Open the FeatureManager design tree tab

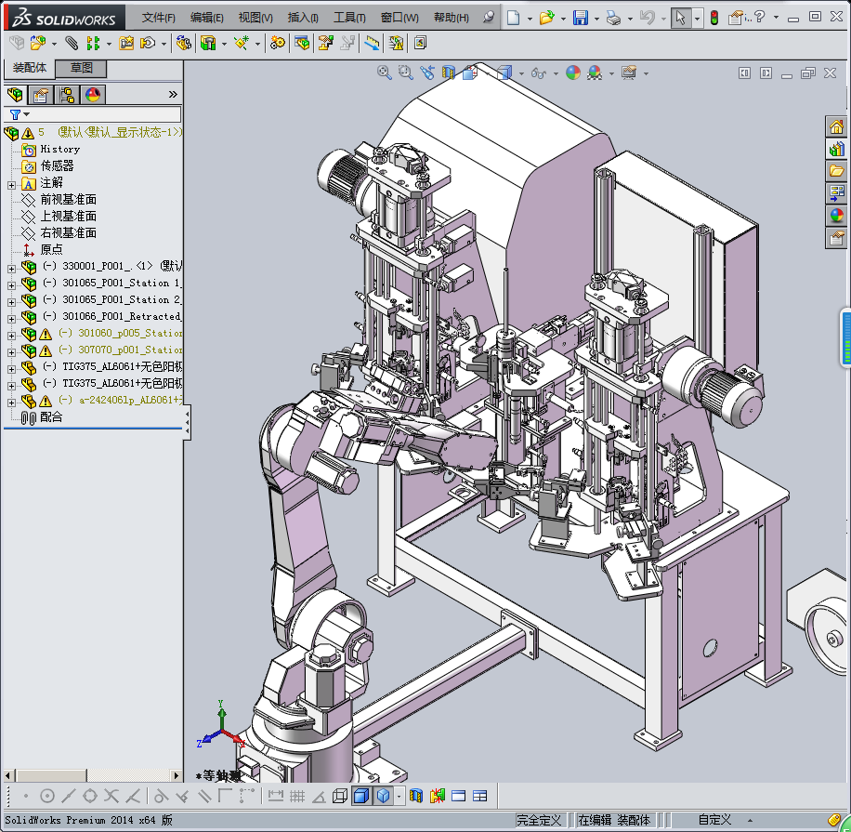point(15,95)
